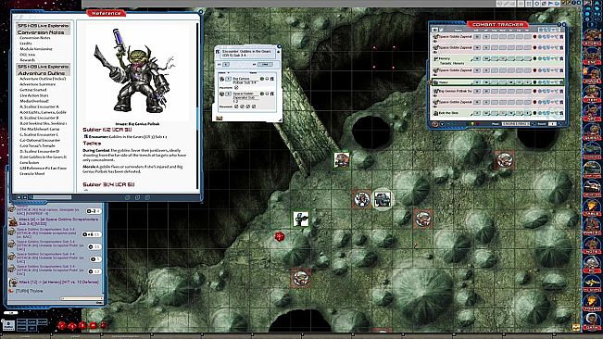Click the red die on the map
Image resolution: width=603 pixels, height=339 pixels.
280,237
